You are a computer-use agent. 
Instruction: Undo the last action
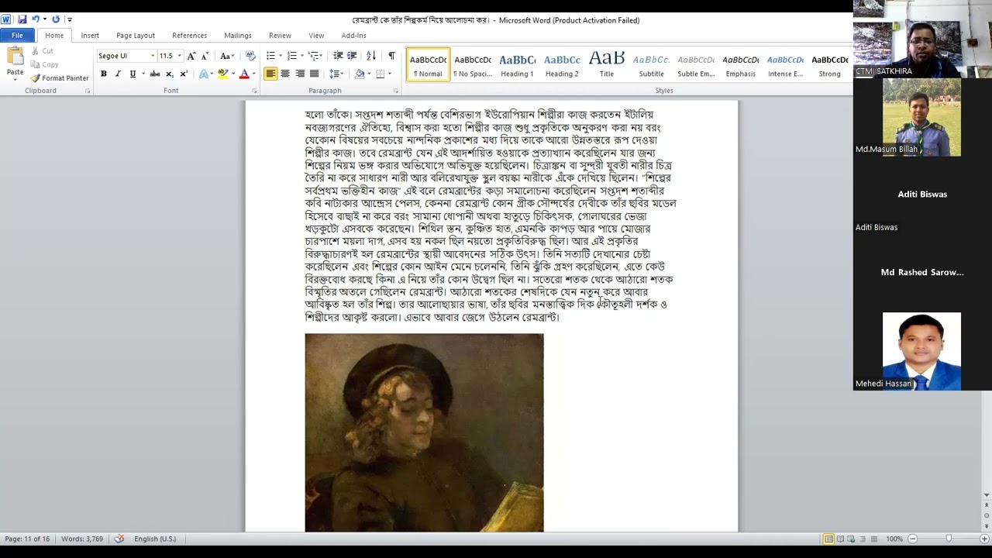click(36, 19)
